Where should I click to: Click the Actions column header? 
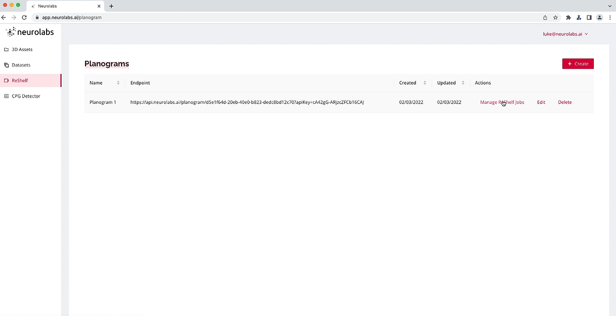click(483, 83)
